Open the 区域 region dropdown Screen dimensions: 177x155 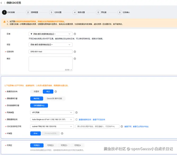click(x=50, y=34)
